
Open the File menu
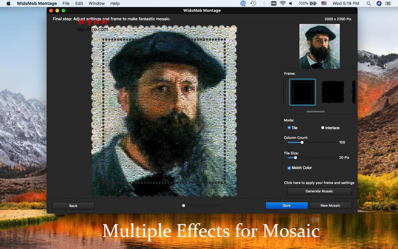(66, 3)
